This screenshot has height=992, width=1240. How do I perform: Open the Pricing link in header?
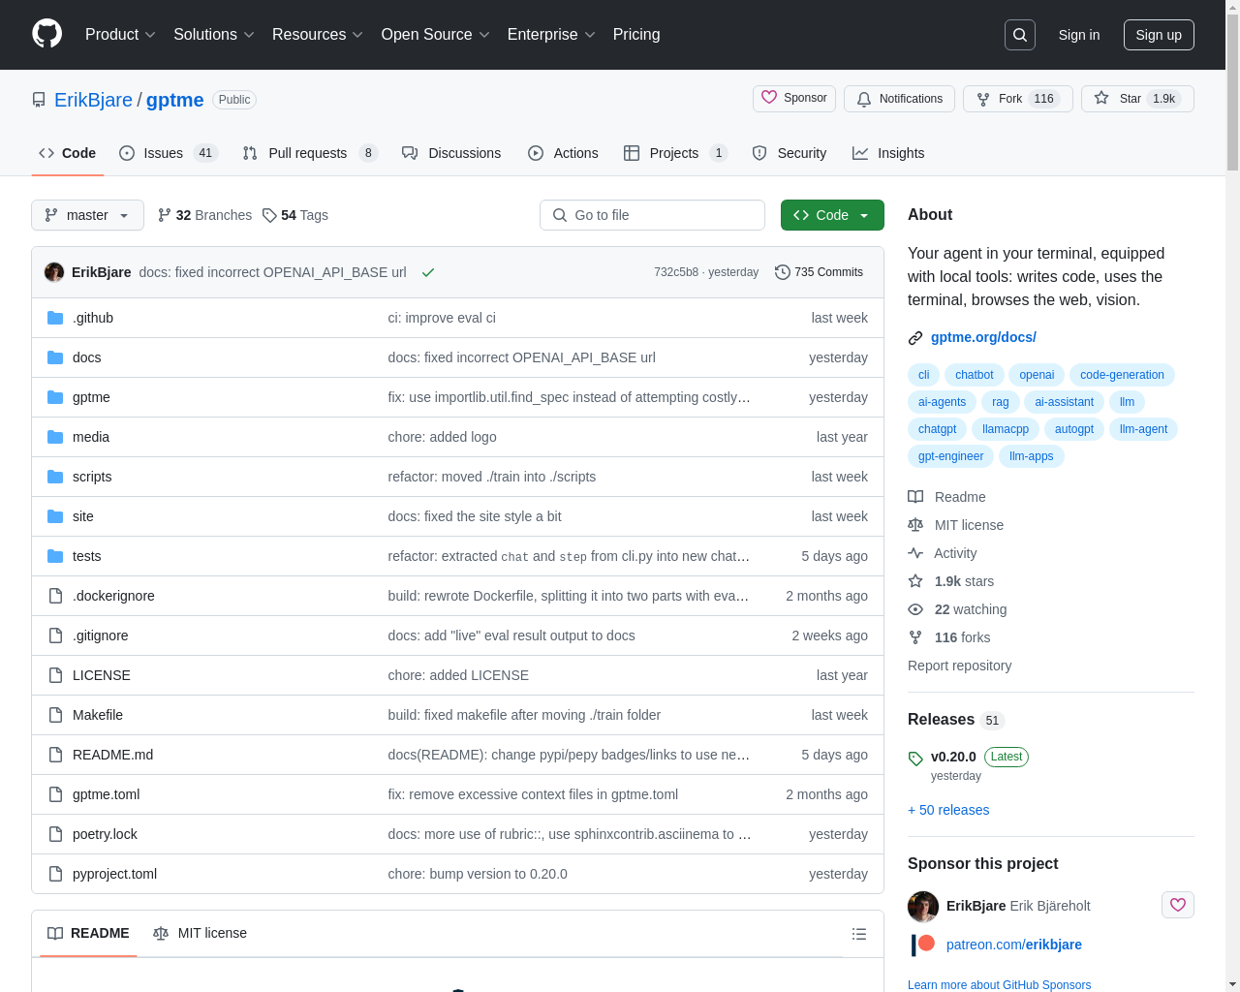coord(636,35)
